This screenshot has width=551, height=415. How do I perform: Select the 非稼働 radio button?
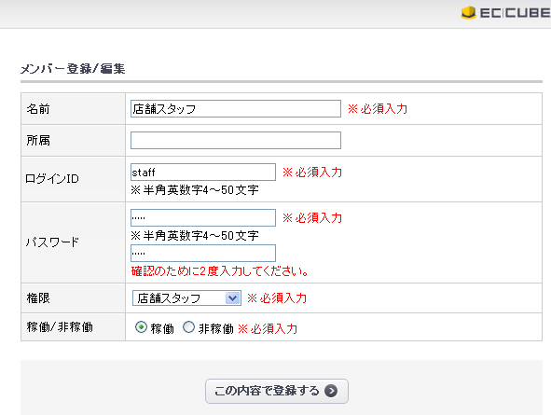[188, 327]
